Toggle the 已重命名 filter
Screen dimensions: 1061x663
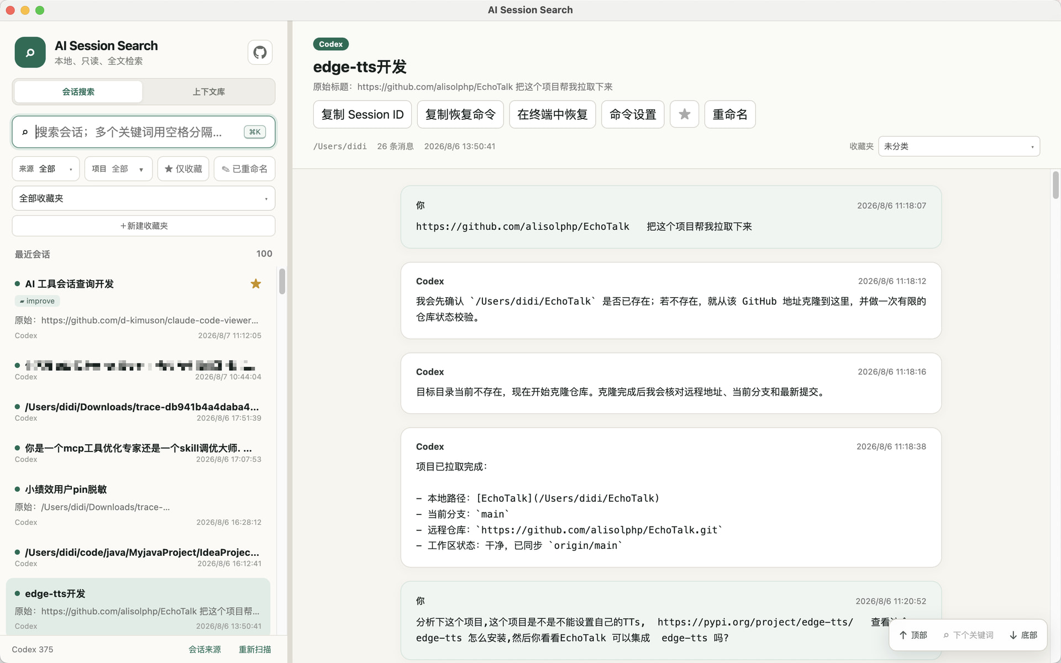(245, 169)
